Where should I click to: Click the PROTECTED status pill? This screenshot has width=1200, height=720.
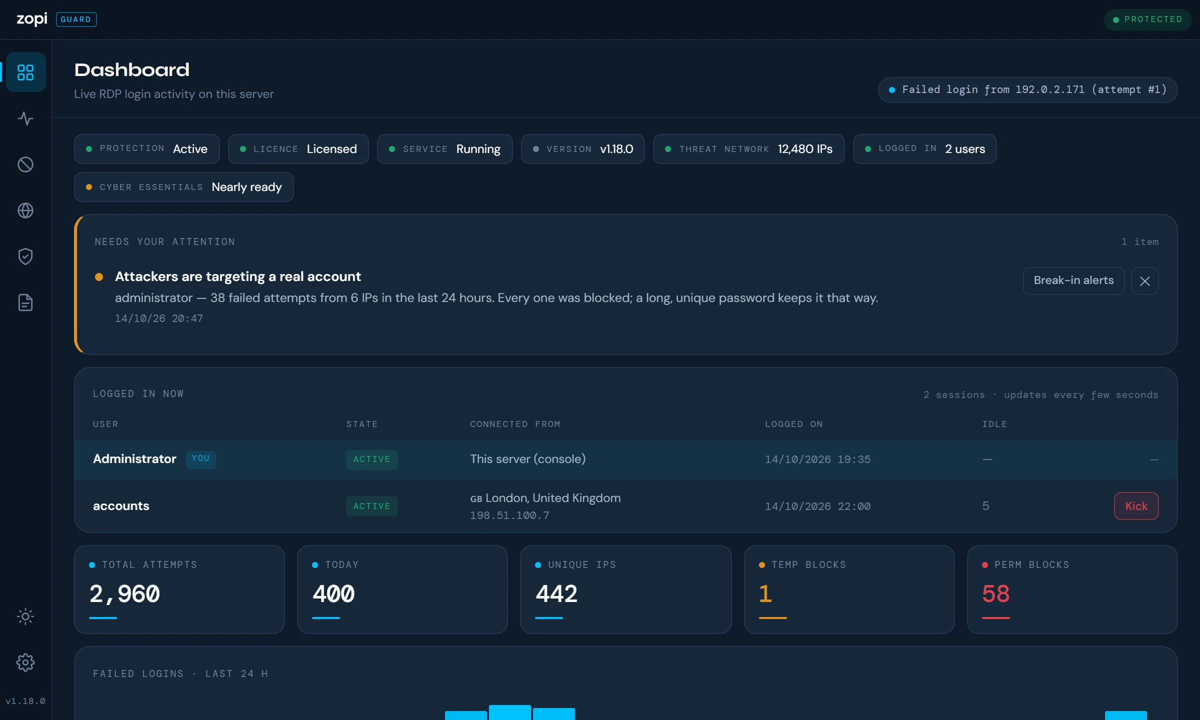(1147, 19)
